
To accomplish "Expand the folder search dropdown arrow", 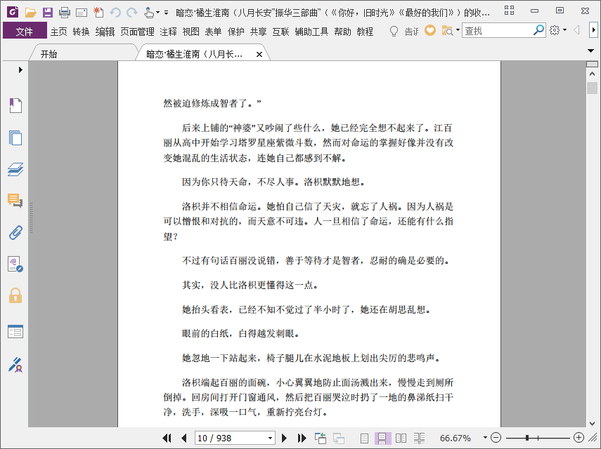I will pyautogui.click(x=458, y=30).
